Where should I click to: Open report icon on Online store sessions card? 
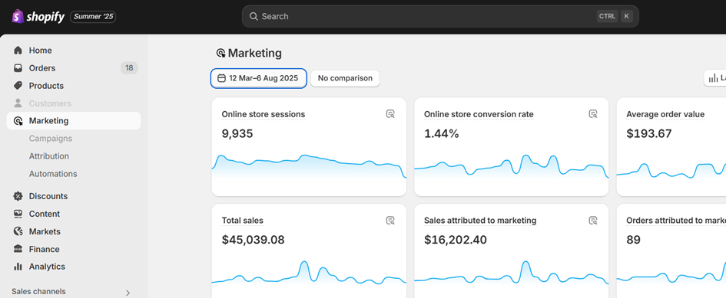[390, 114]
